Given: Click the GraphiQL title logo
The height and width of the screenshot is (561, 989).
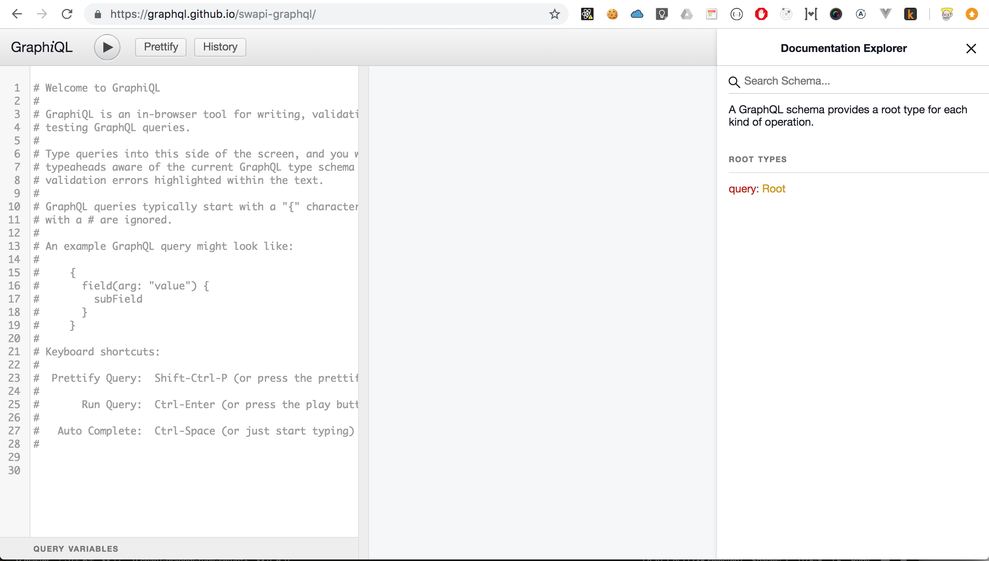Looking at the screenshot, I should coord(42,47).
